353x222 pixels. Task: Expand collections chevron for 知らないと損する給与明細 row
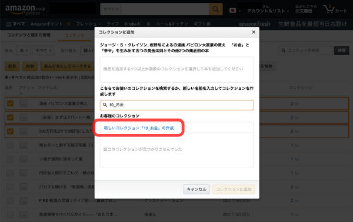pos(297,146)
